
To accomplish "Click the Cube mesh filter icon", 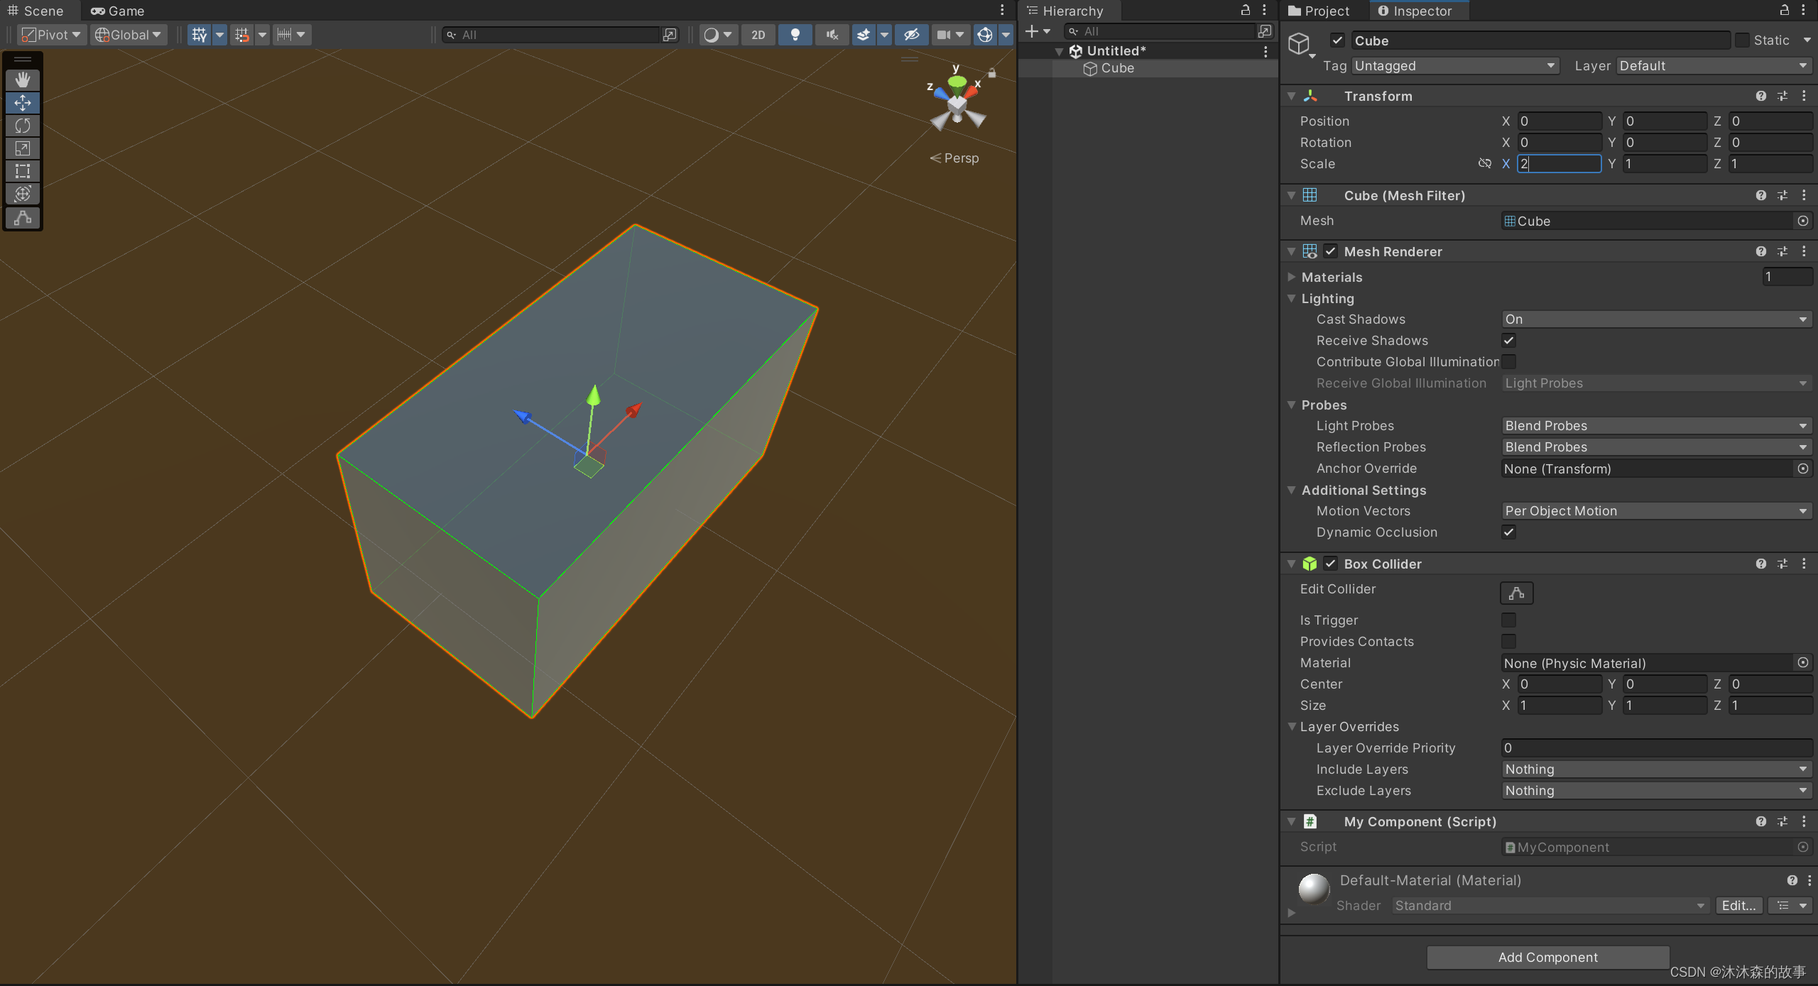I will pyautogui.click(x=1309, y=197).
